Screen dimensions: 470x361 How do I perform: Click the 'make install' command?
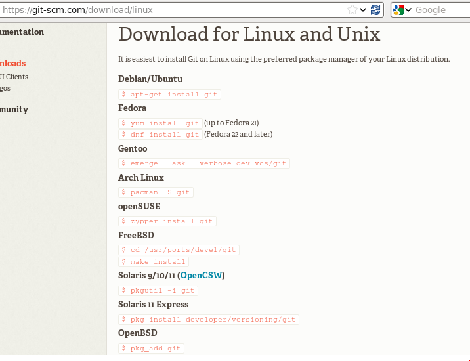(x=154, y=262)
